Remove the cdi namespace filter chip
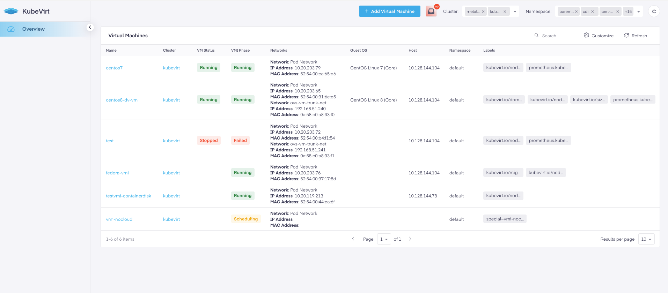The height and width of the screenshot is (293, 668). coord(593,12)
